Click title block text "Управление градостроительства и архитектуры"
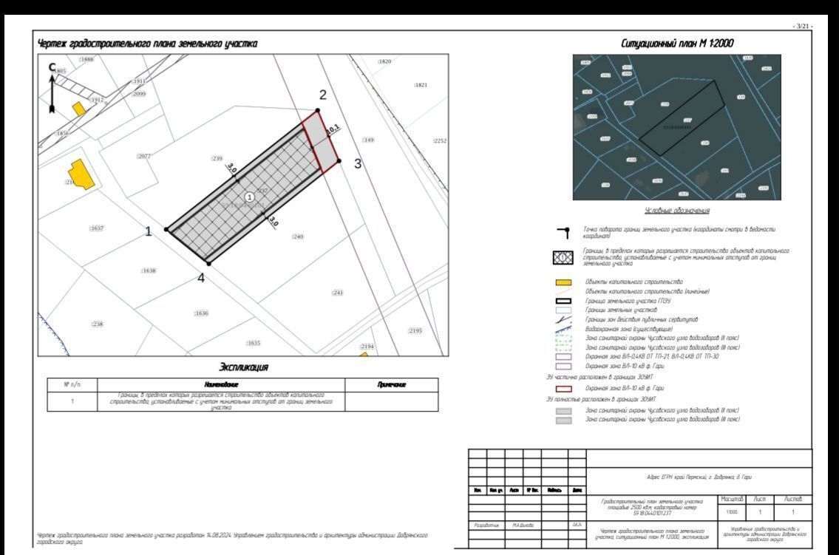The width and height of the screenshot is (839, 555). pyautogui.click(x=764, y=534)
